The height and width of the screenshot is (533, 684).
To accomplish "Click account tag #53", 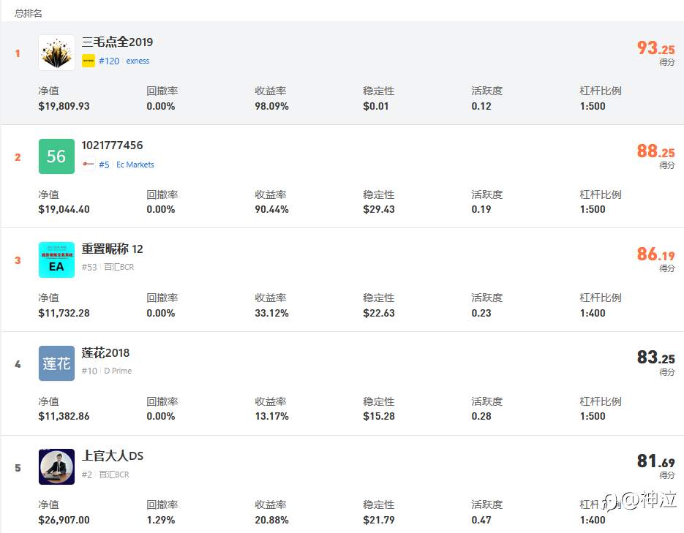I will pyautogui.click(x=89, y=267).
